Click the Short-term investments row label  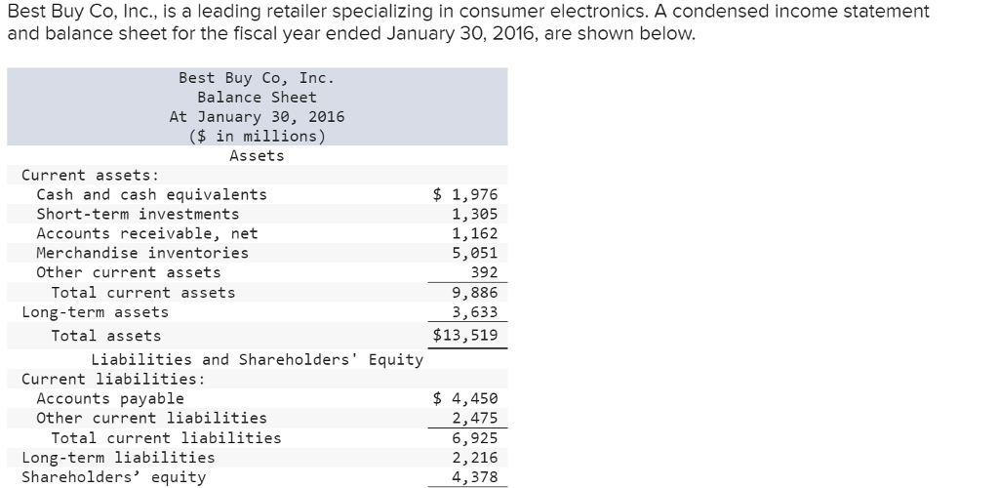138,214
